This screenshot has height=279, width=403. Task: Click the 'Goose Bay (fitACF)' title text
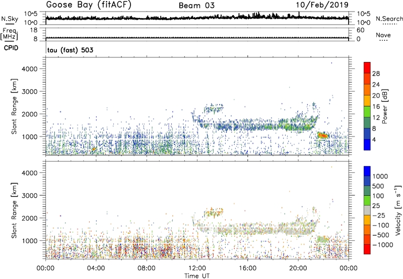tap(89, 5)
